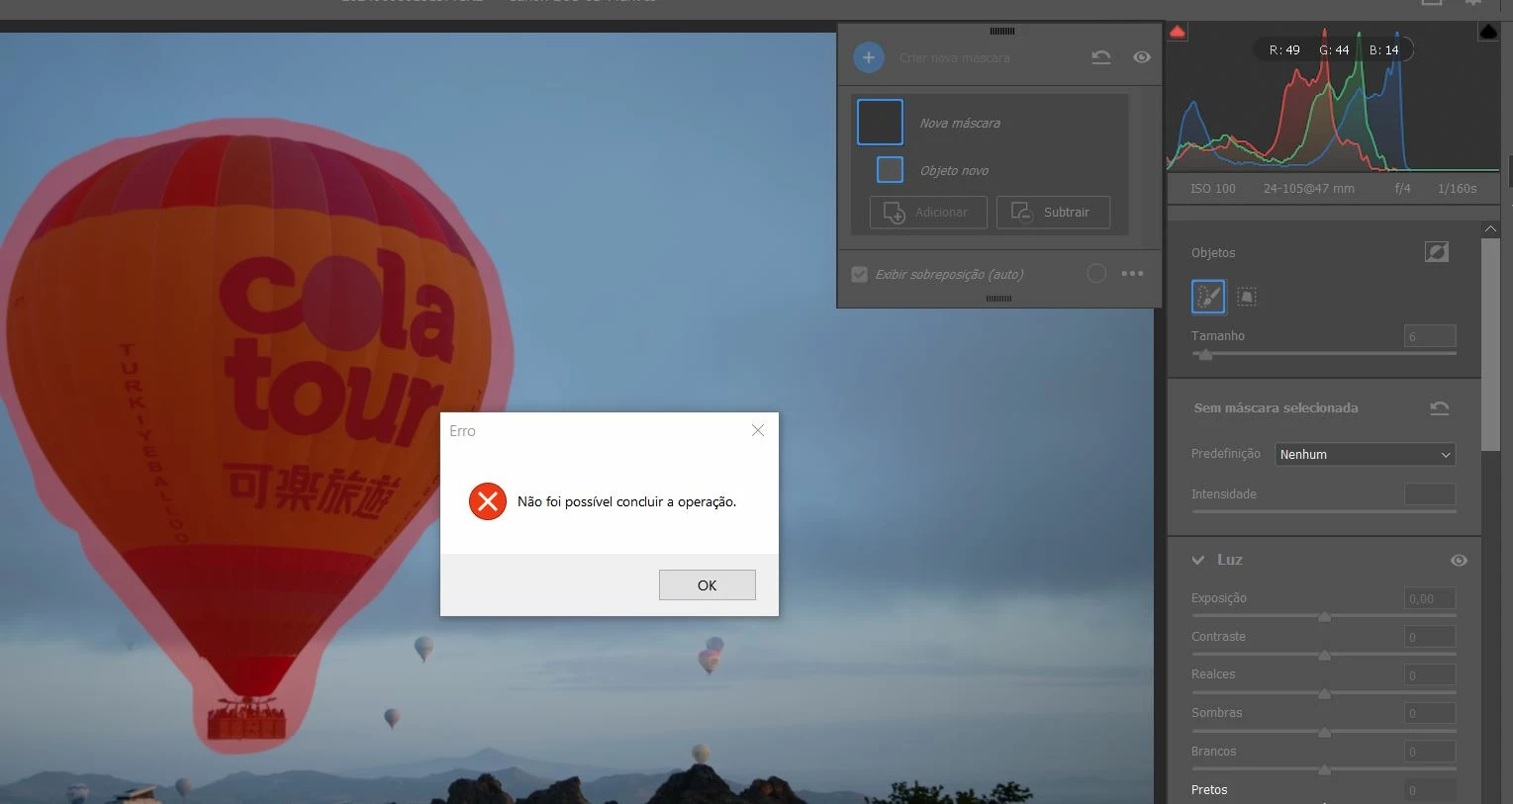Toggle the Exibir sobreposição (auto) checkbox
The width and height of the screenshot is (1513, 804).
click(x=860, y=274)
